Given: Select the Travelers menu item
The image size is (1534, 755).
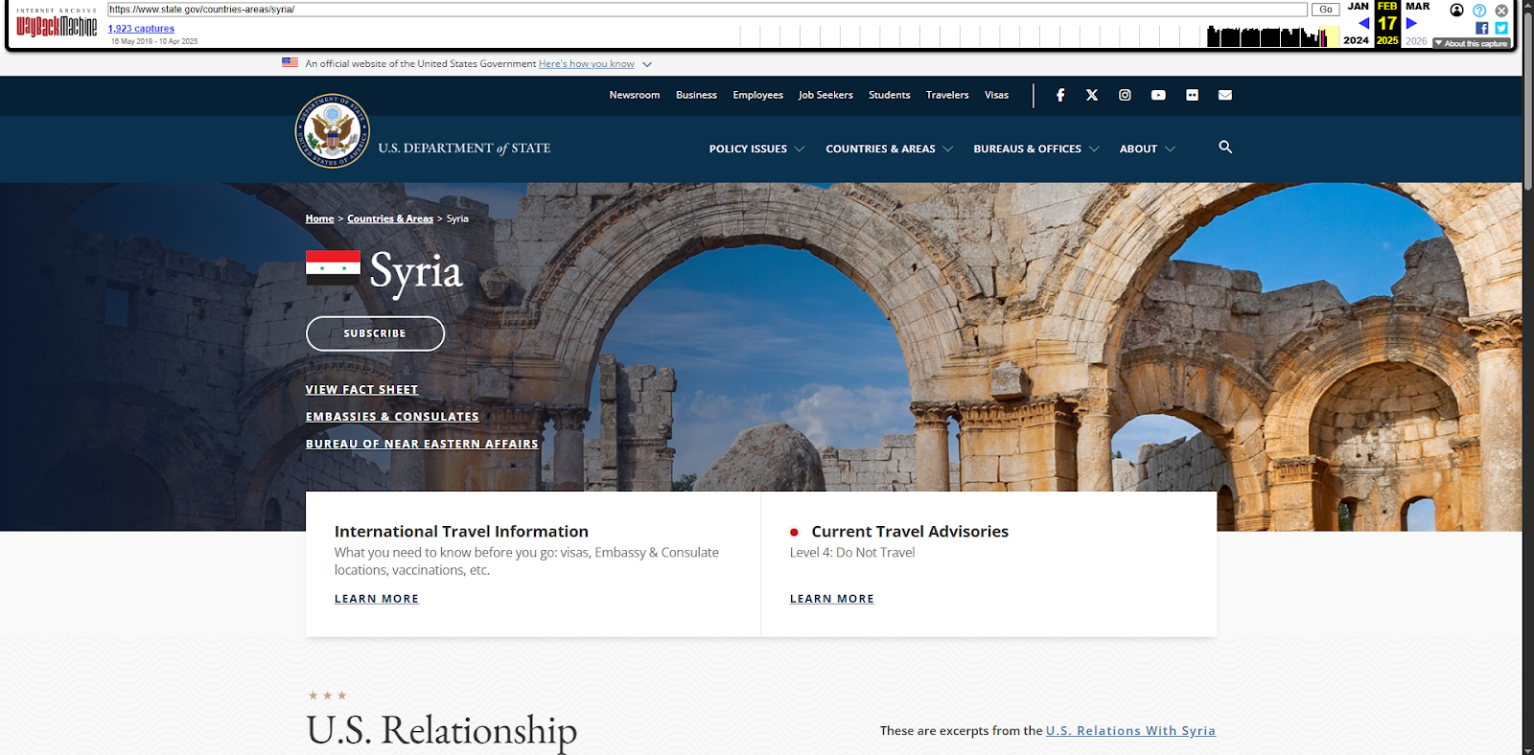Looking at the screenshot, I should click(946, 95).
